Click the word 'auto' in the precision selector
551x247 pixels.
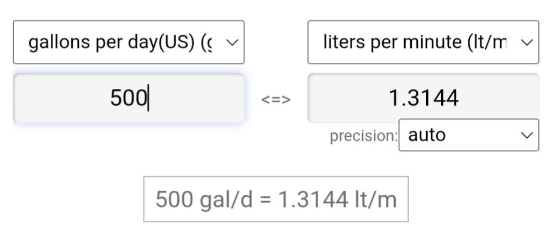(x=426, y=135)
